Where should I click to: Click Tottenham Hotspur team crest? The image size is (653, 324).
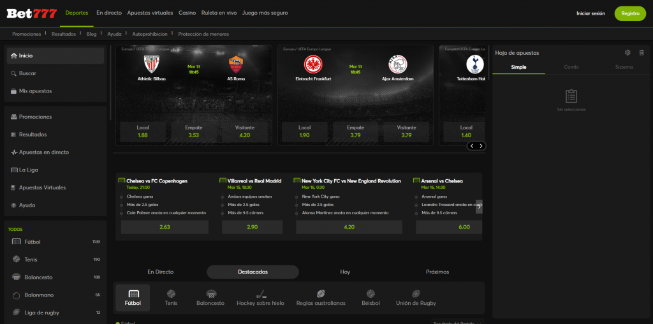(474, 64)
